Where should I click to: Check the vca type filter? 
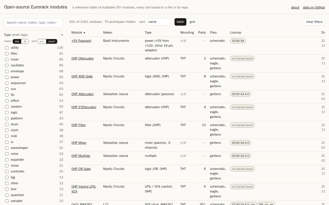(7, 89)
